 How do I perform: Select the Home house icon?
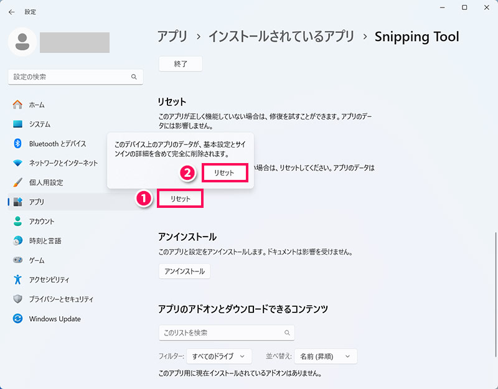pyautogui.click(x=17, y=105)
